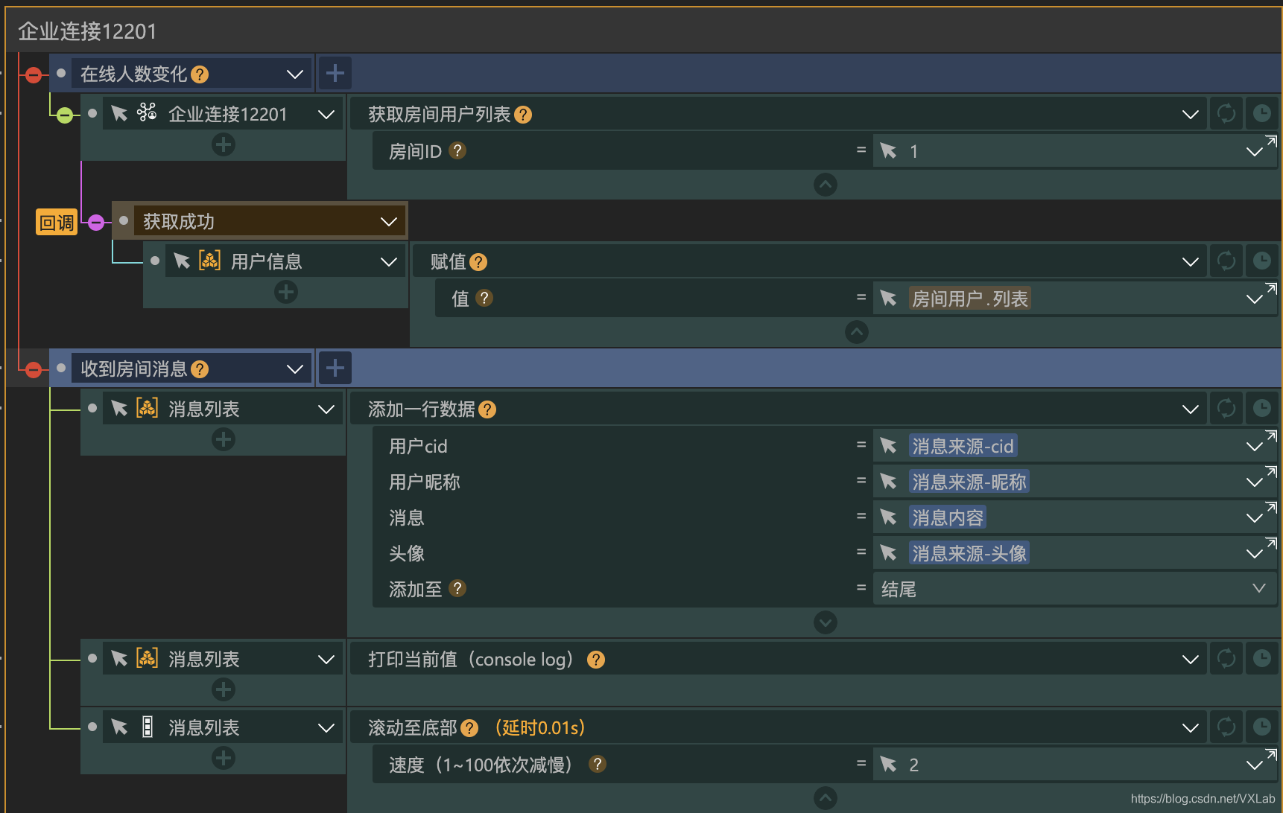This screenshot has height=813, width=1283.
Task: Open the 添加一行数据 action dropdown
Action: (x=1191, y=409)
